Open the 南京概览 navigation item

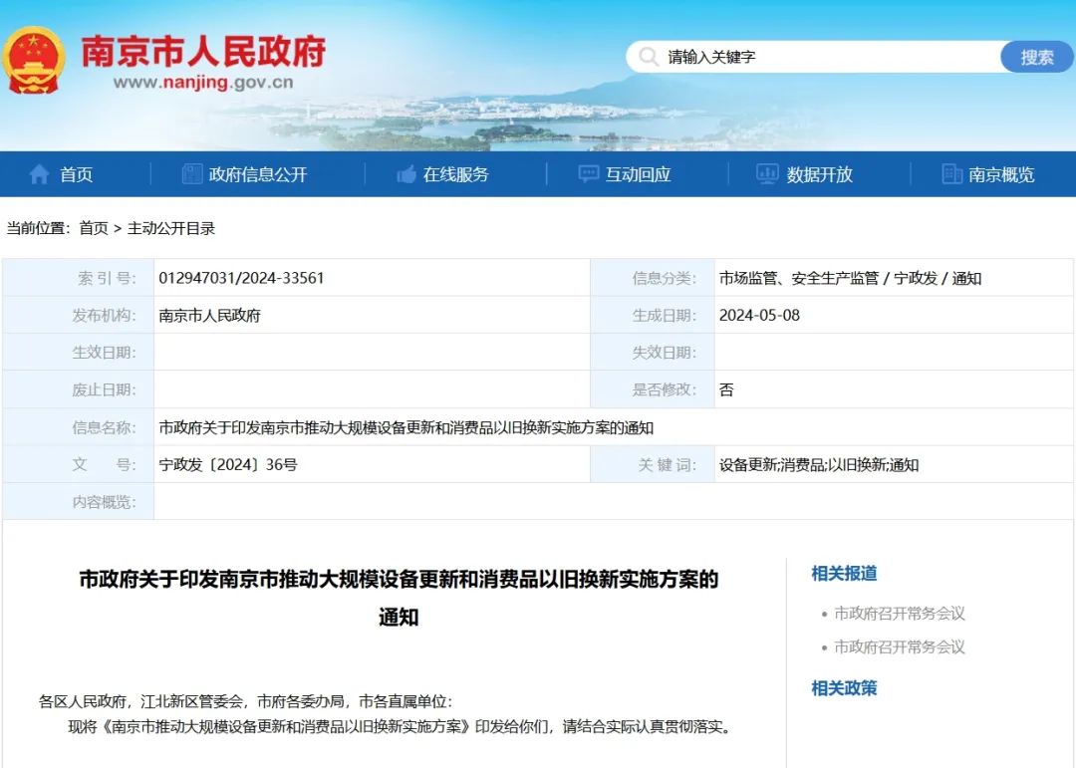tap(1001, 174)
